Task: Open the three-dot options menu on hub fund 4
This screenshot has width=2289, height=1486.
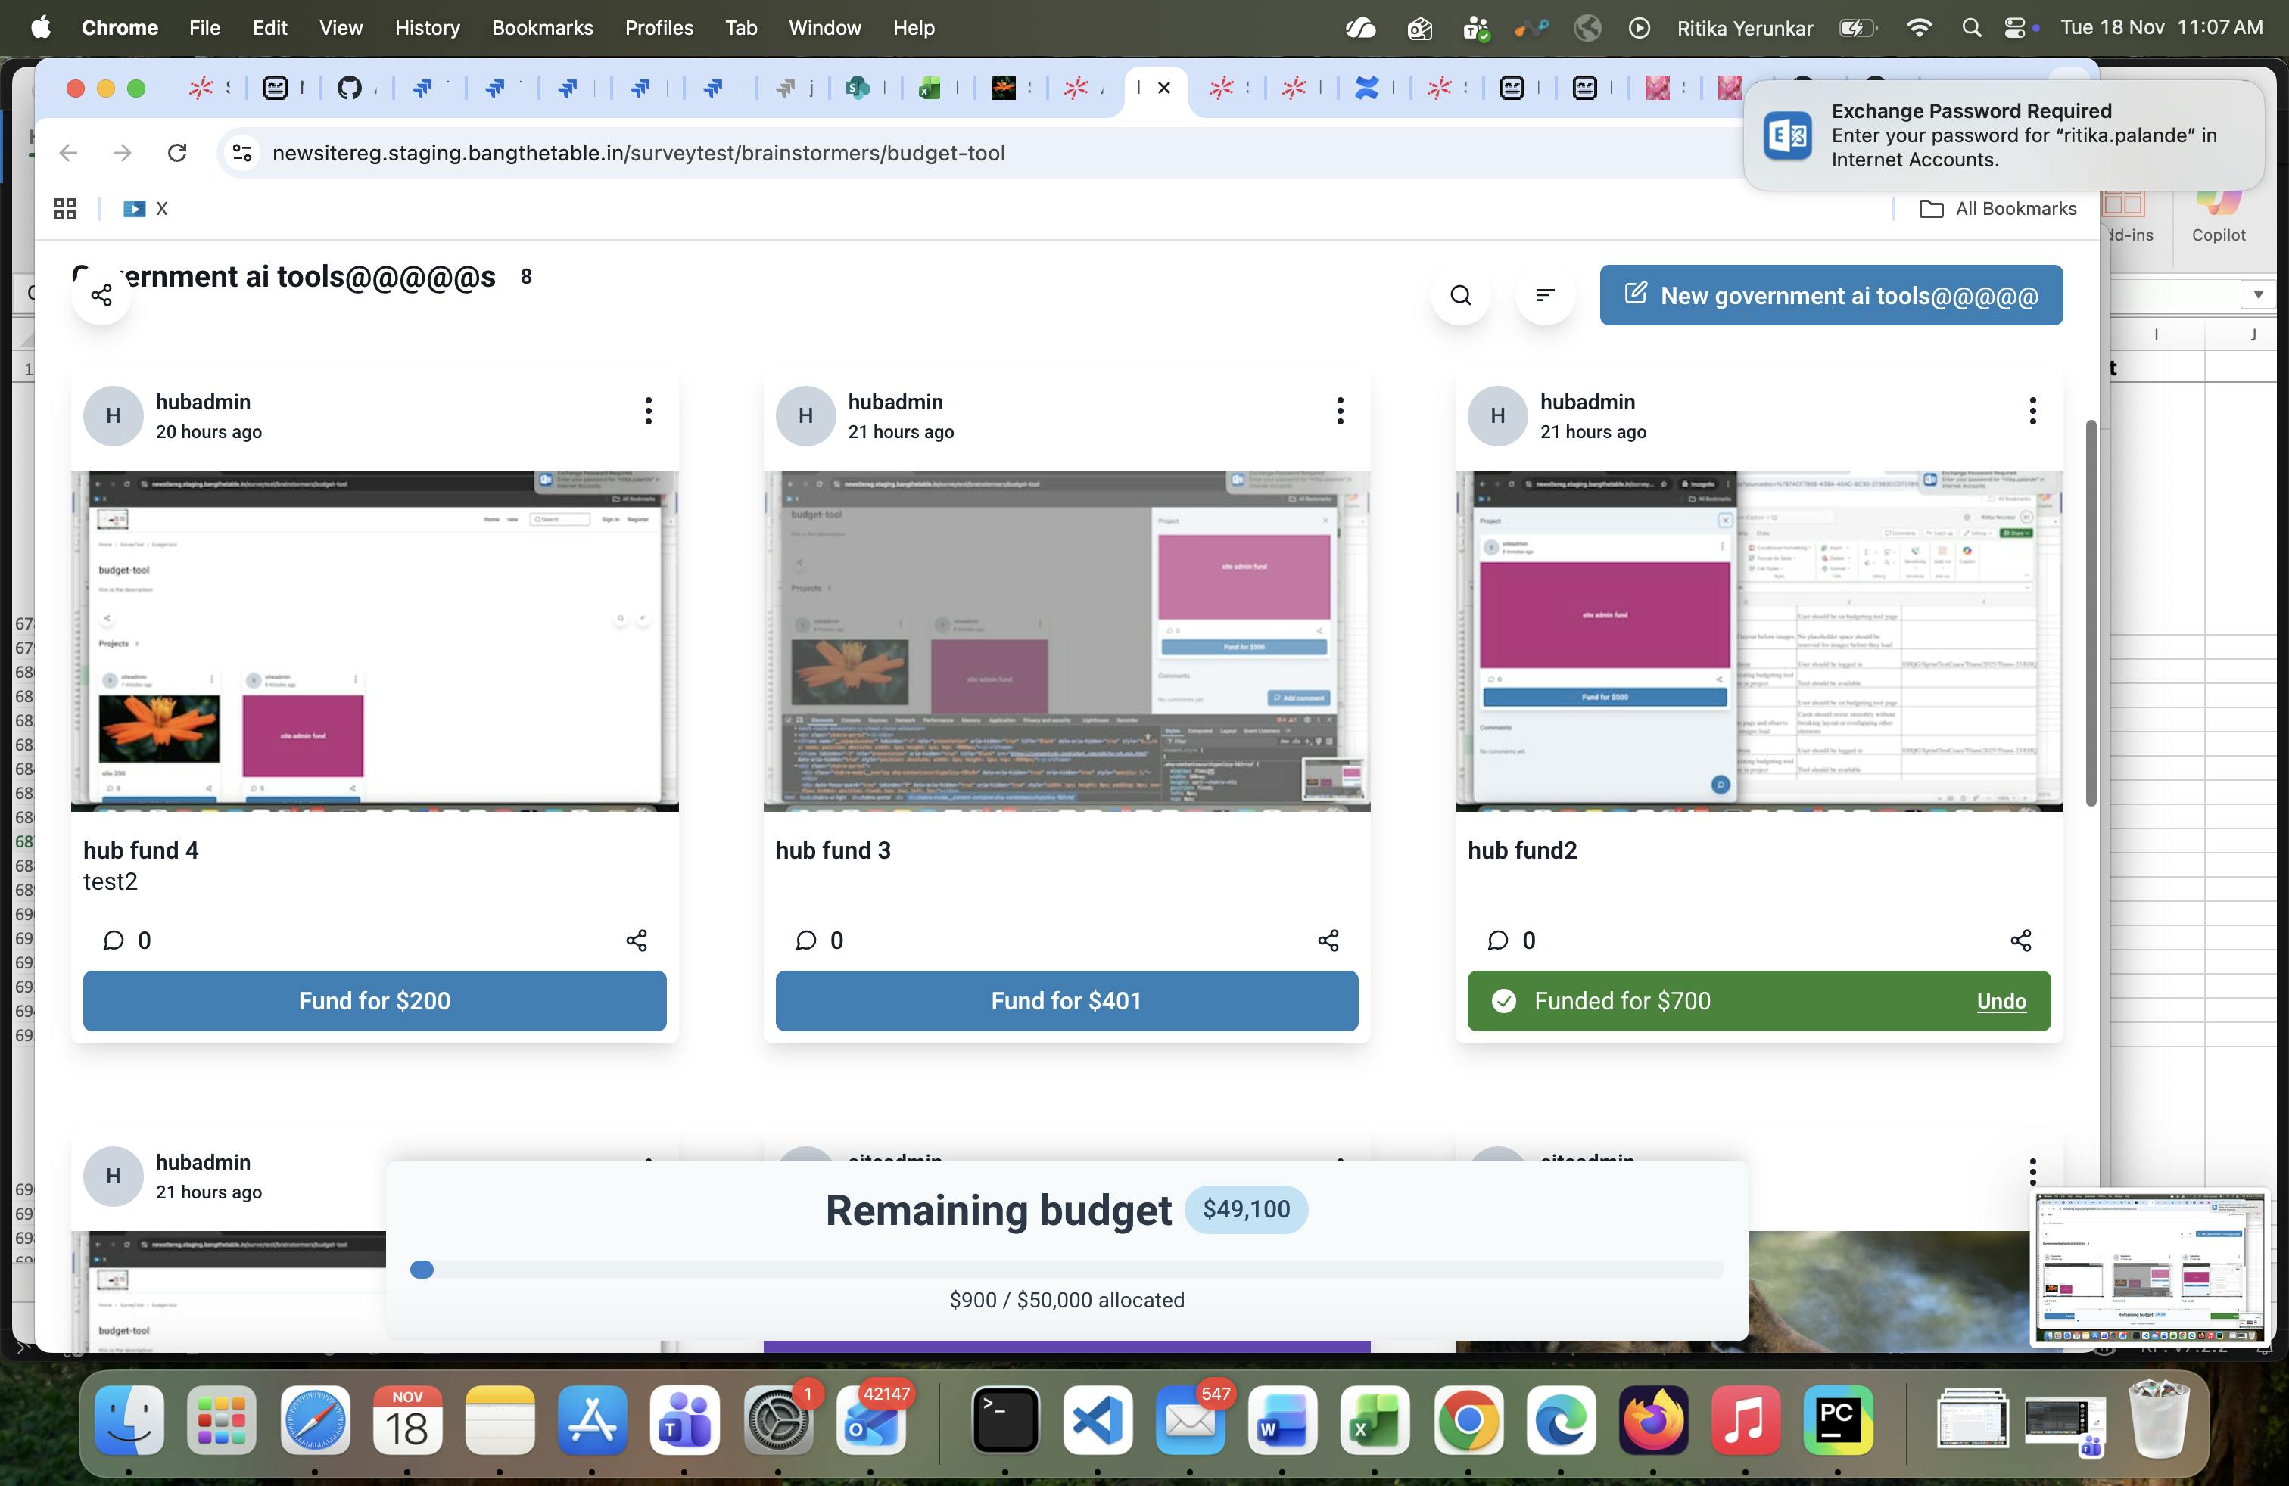Action: (647, 410)
